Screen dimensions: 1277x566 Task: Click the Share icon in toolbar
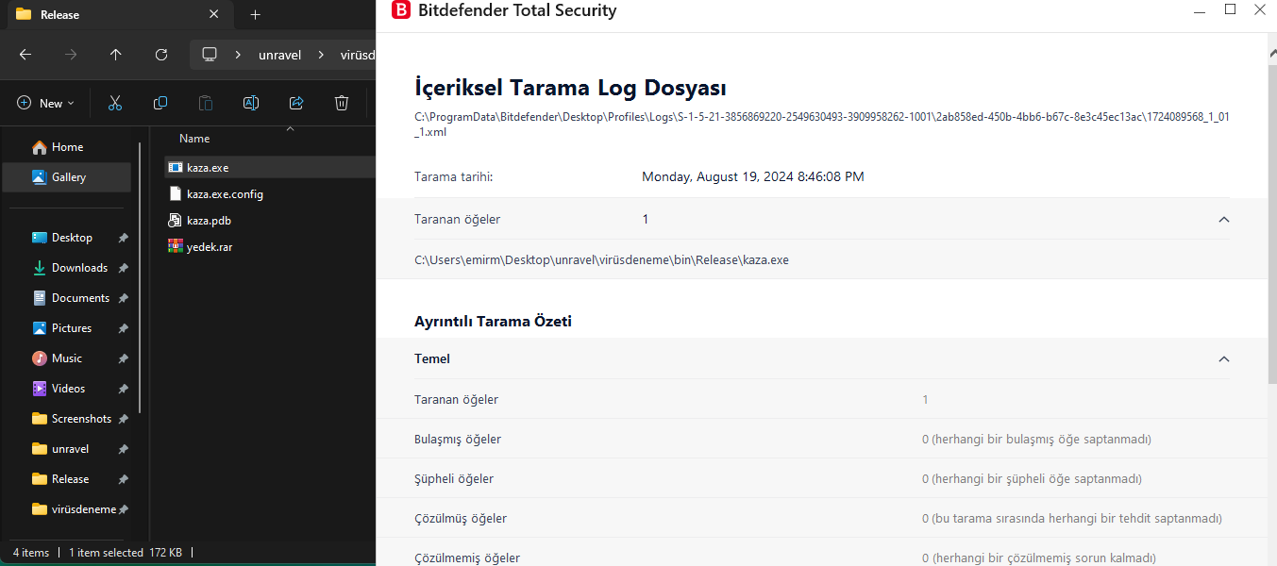coord(296,103)
